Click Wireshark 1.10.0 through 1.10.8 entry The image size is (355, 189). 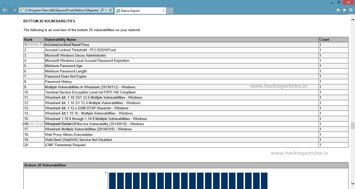click(x=96, y=119)
